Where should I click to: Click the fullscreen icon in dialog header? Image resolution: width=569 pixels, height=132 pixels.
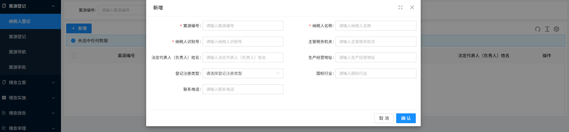tap(400, 7)
